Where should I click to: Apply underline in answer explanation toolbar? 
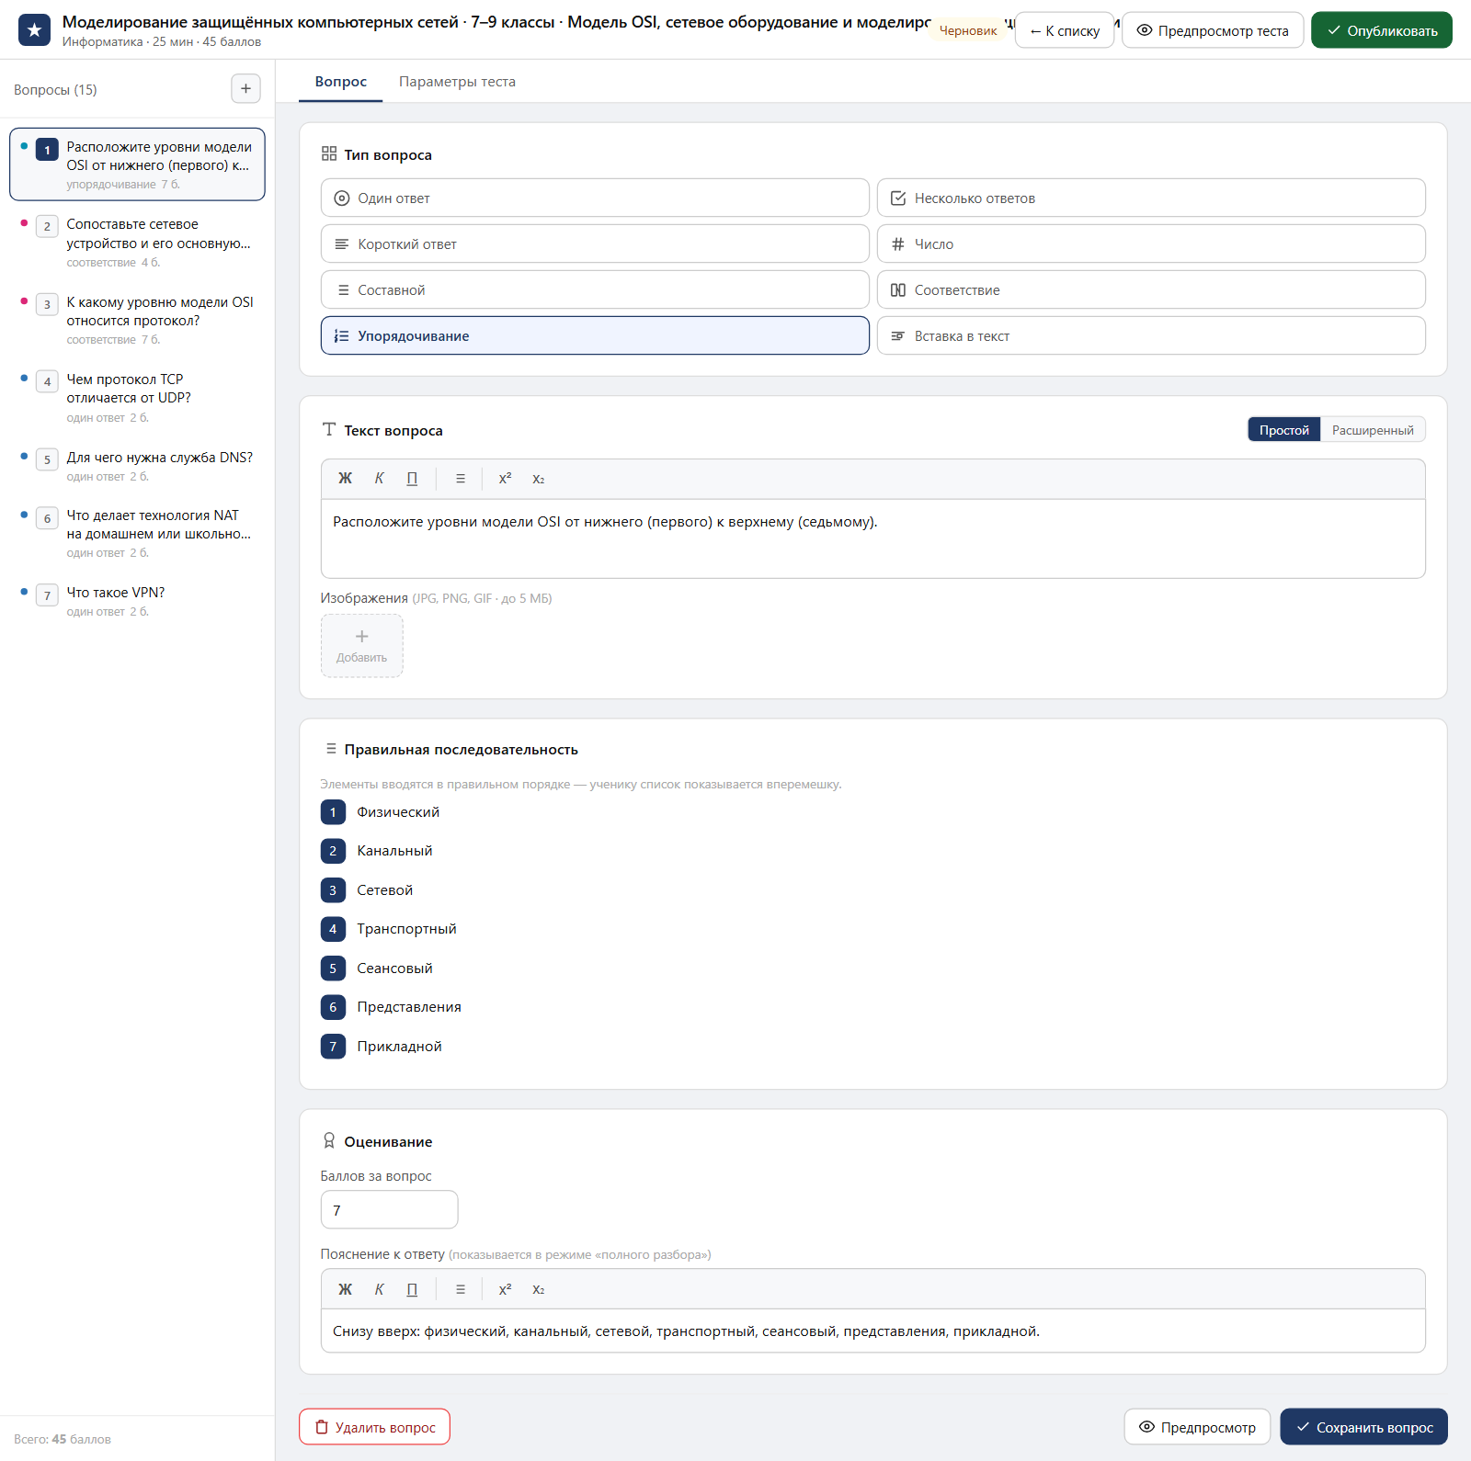pos(412,1289)
